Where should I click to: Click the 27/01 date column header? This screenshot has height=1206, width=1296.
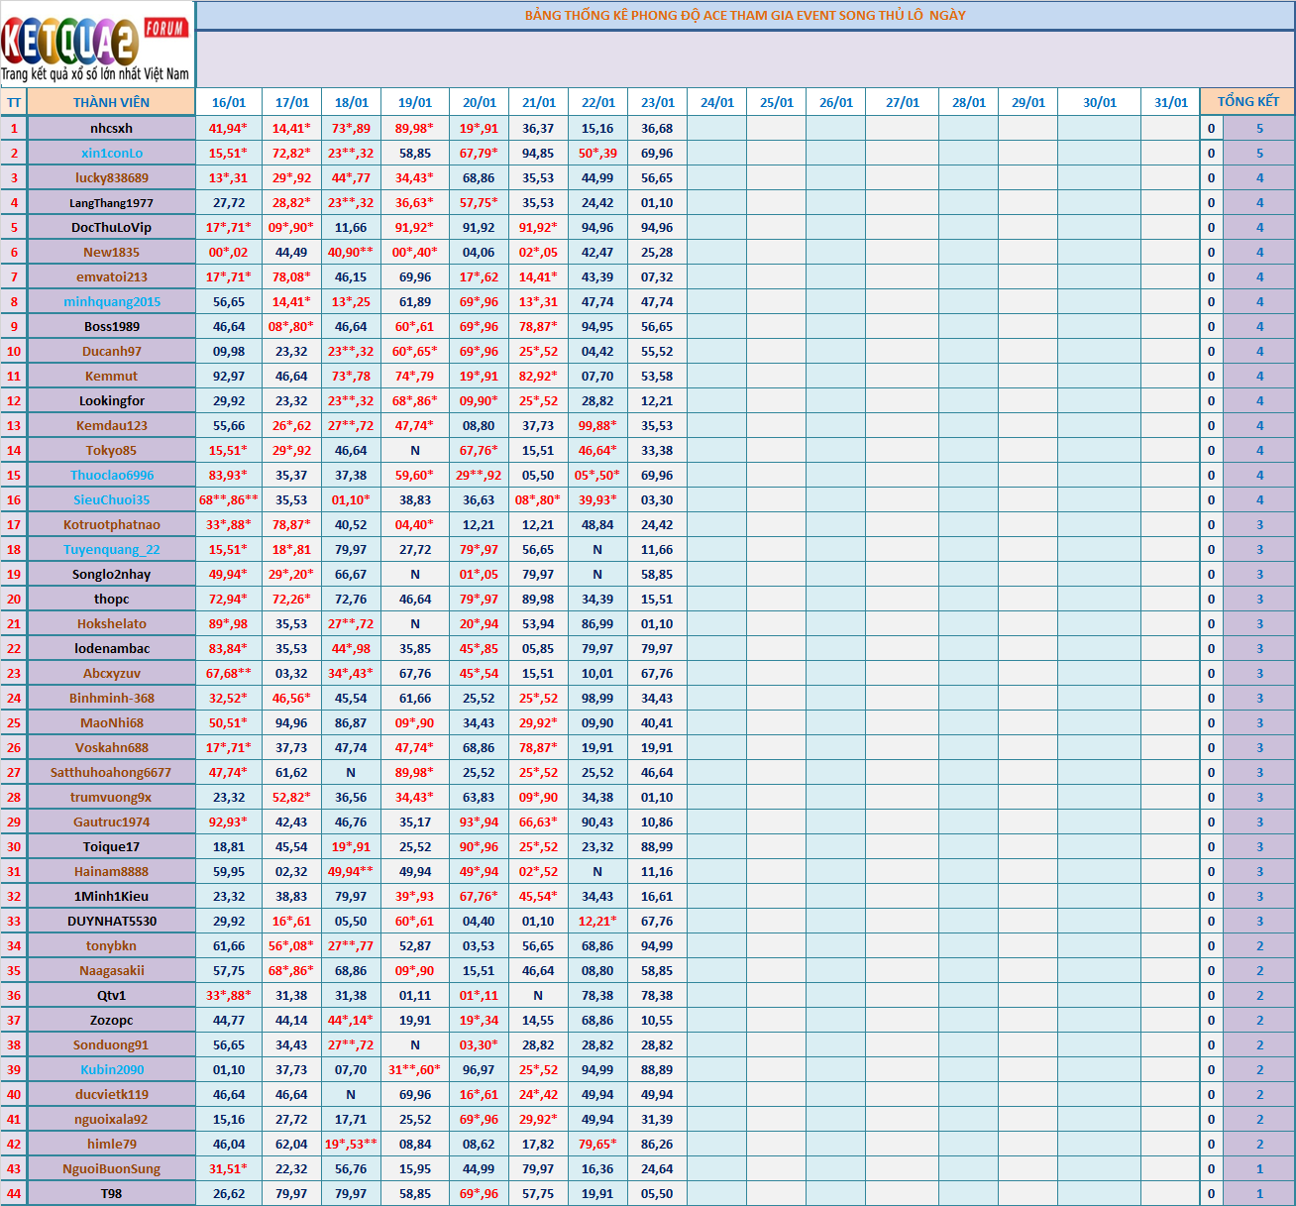tap(902, 102)
